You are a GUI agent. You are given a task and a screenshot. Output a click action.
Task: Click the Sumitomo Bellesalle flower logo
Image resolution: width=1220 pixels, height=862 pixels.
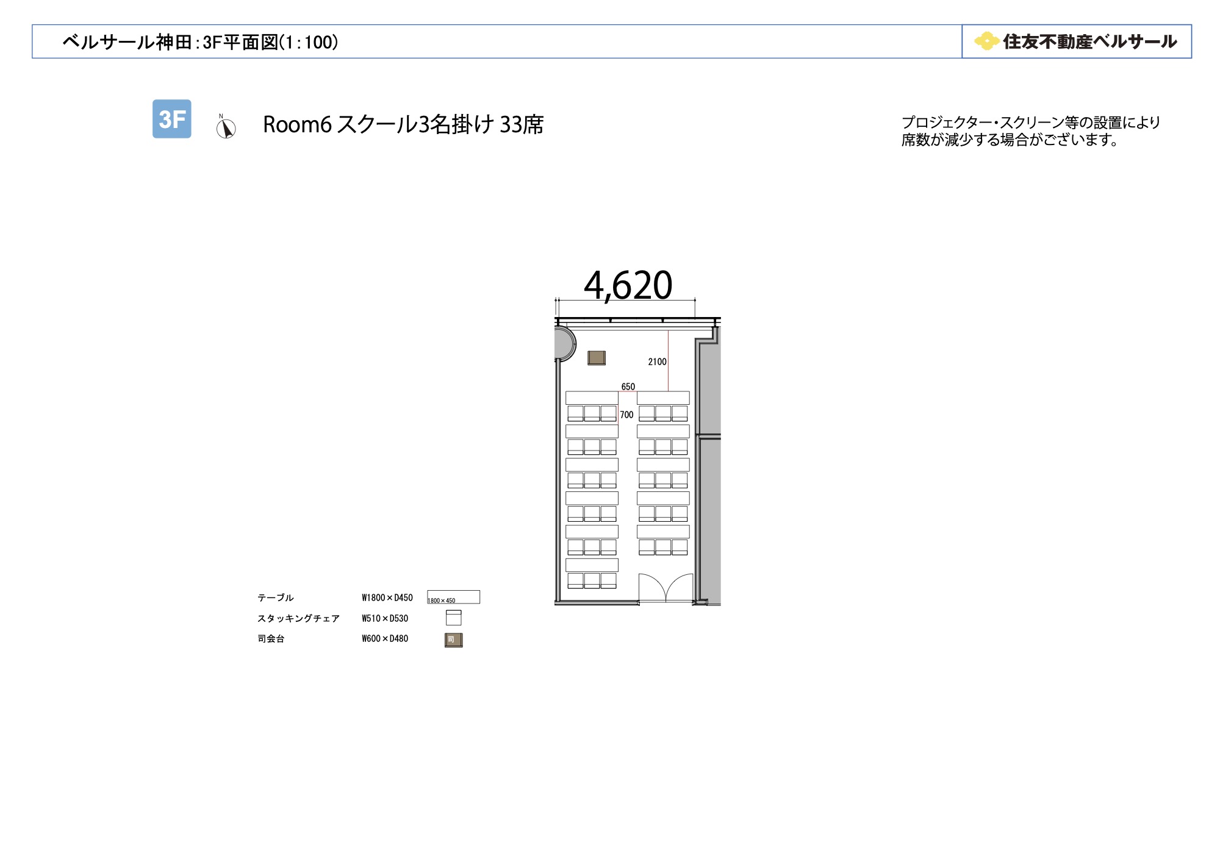tap(986, 41)
